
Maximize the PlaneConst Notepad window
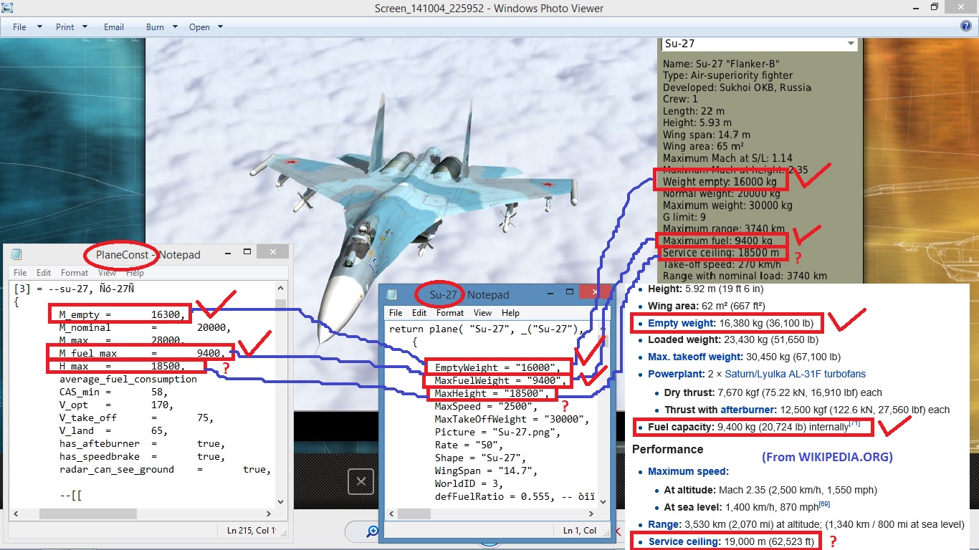pyautogui.click(x=247, y=252)
